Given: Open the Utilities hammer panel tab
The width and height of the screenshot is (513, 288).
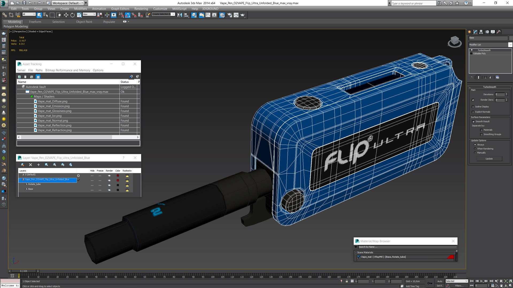Looking at the screenshot, I should click(x=499, y=32).
